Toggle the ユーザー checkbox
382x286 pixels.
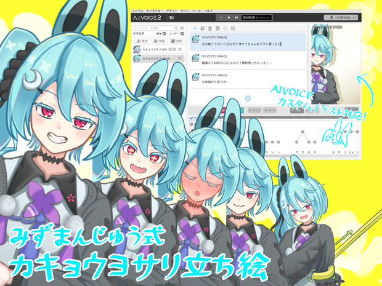pos(182,34)
